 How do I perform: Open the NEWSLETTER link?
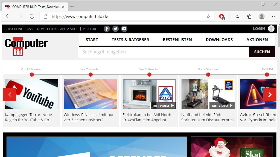46,29
